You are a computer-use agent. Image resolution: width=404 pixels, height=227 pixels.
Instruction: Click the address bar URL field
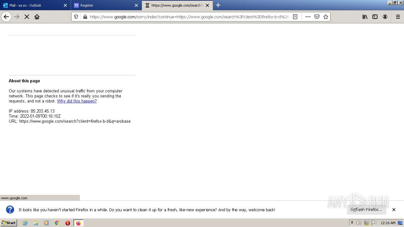pos(189,17)
